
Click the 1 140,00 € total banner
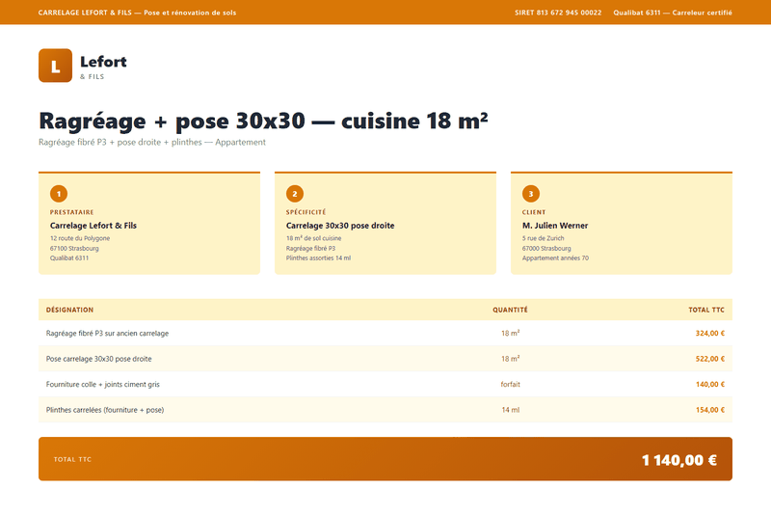[385, 459]
